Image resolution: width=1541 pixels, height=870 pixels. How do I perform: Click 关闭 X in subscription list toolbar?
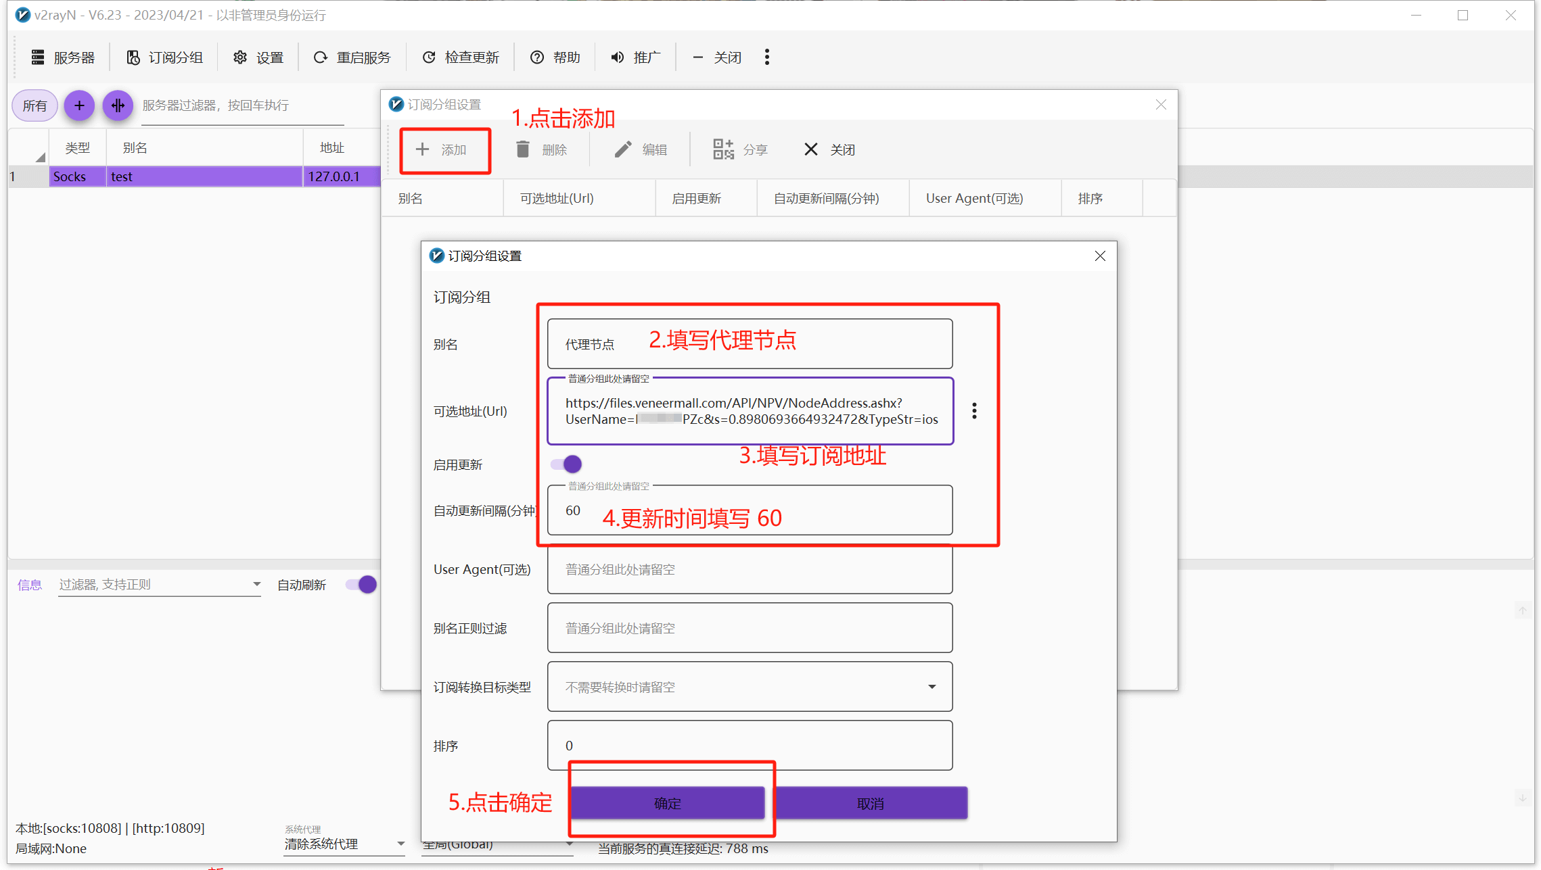coord(829,149)
